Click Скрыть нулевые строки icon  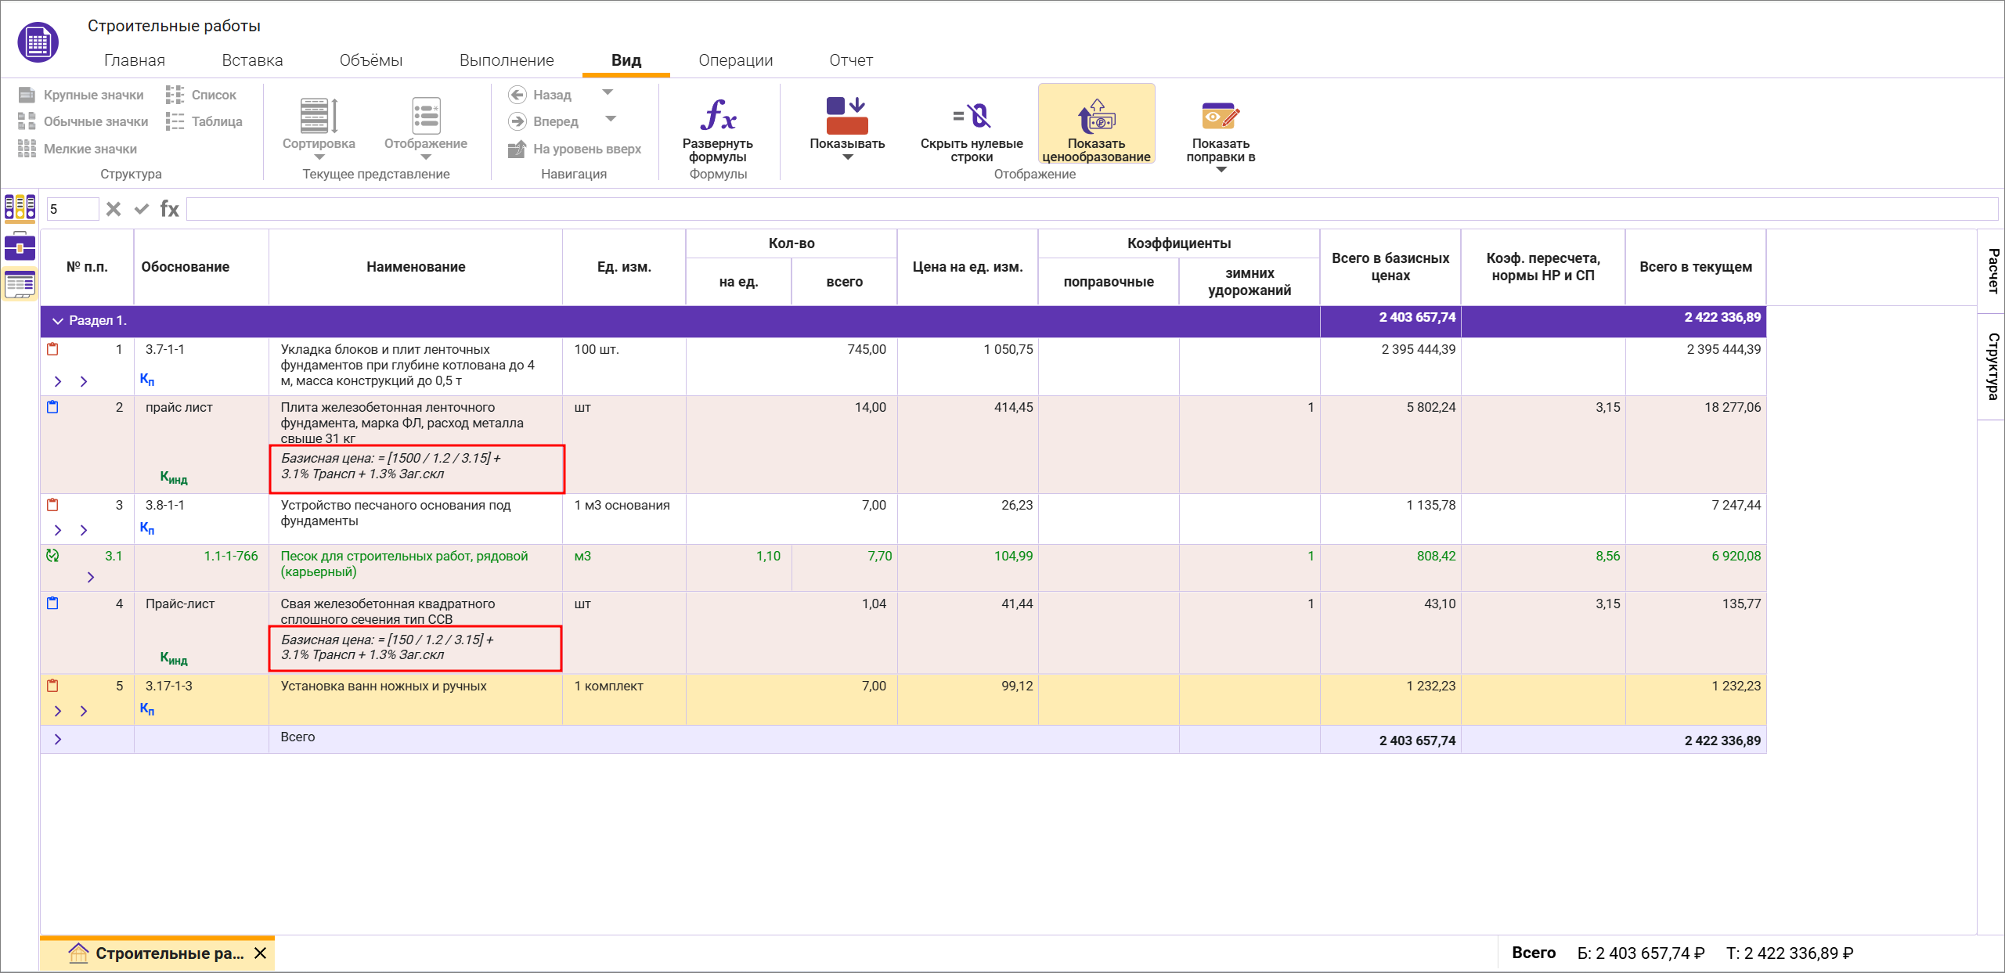tap(971, 117)
